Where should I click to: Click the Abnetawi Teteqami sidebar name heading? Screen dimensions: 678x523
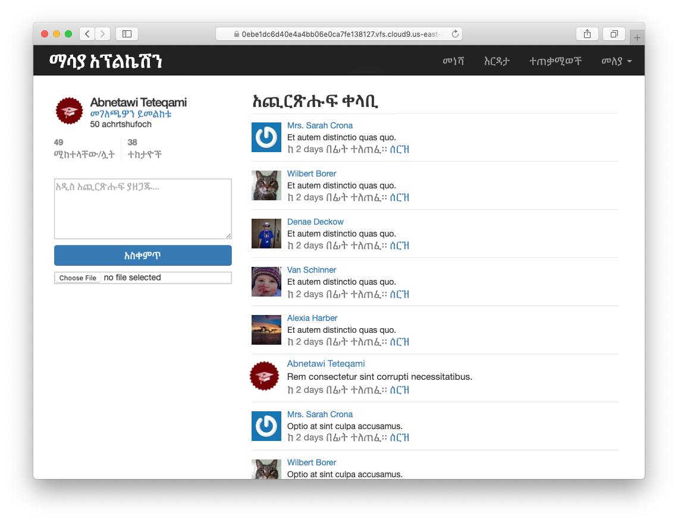[x=139, y=102]
